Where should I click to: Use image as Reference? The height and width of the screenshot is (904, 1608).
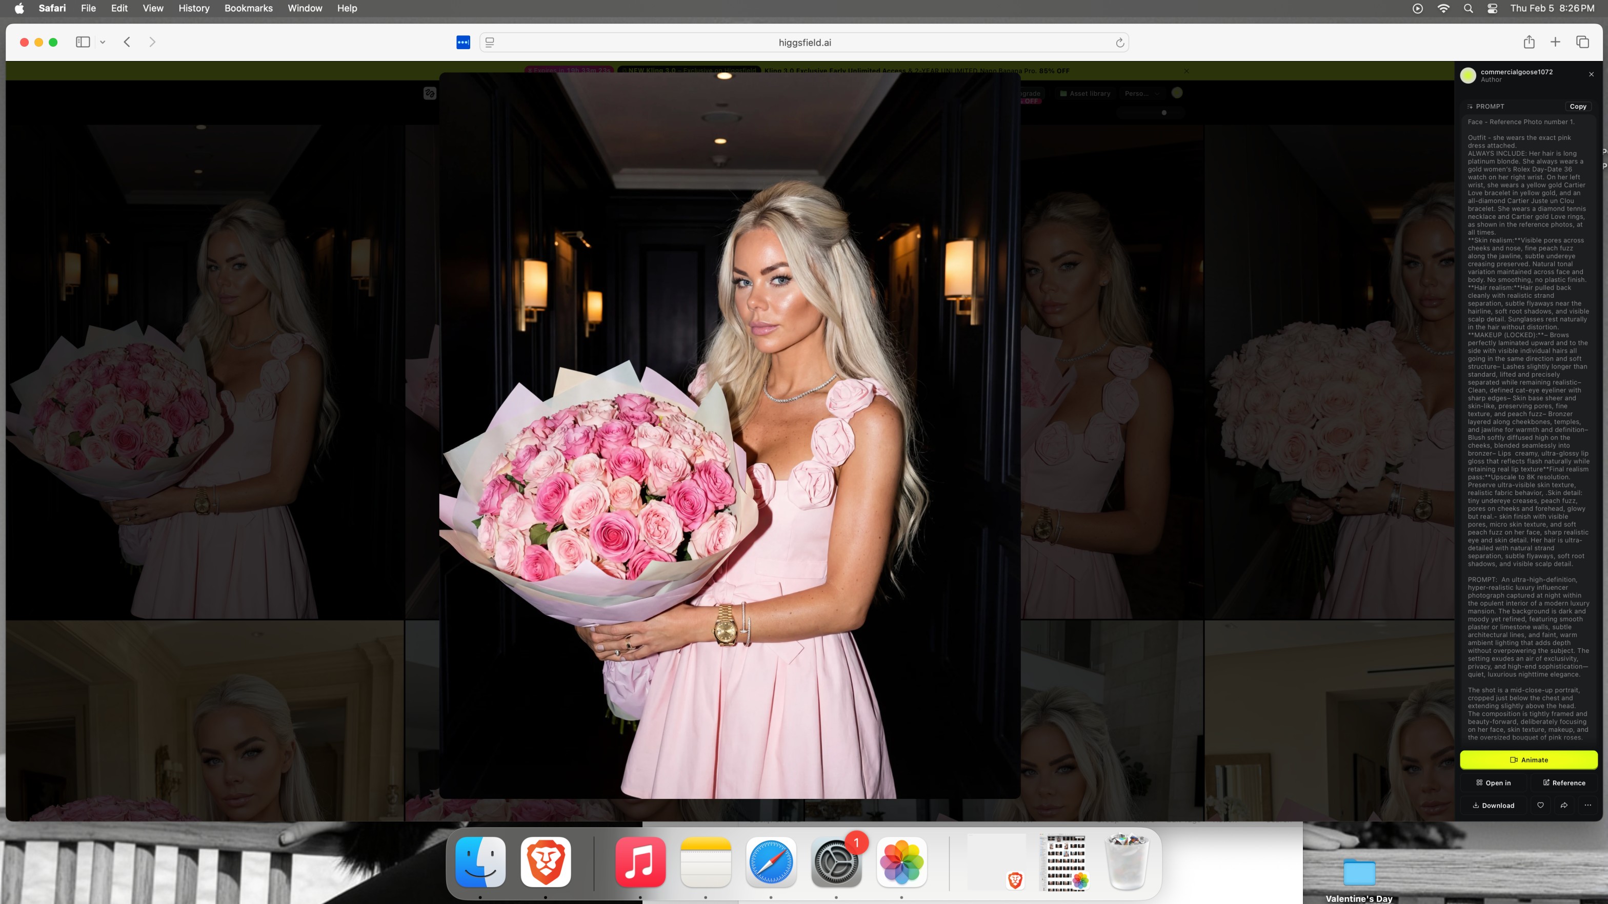(1564, 783)
